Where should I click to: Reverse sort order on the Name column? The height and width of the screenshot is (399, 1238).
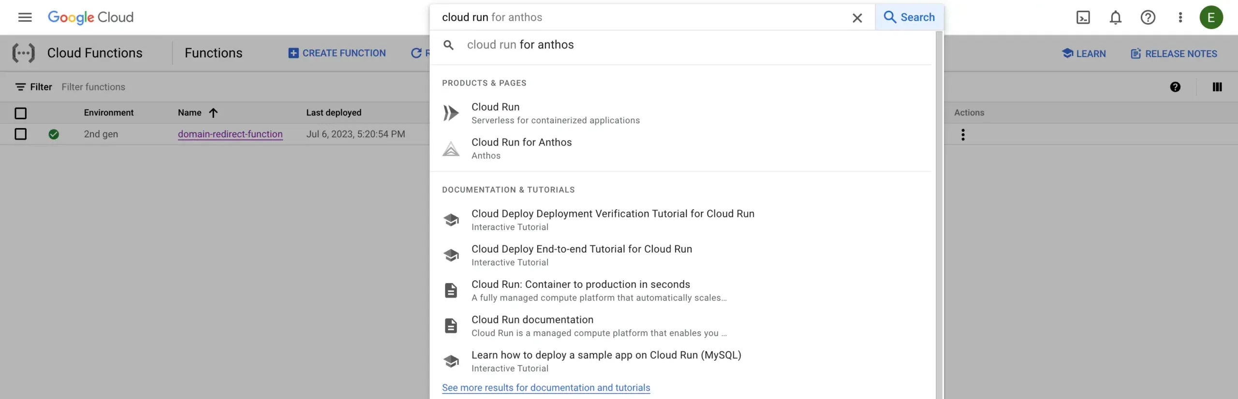[213, 113]
